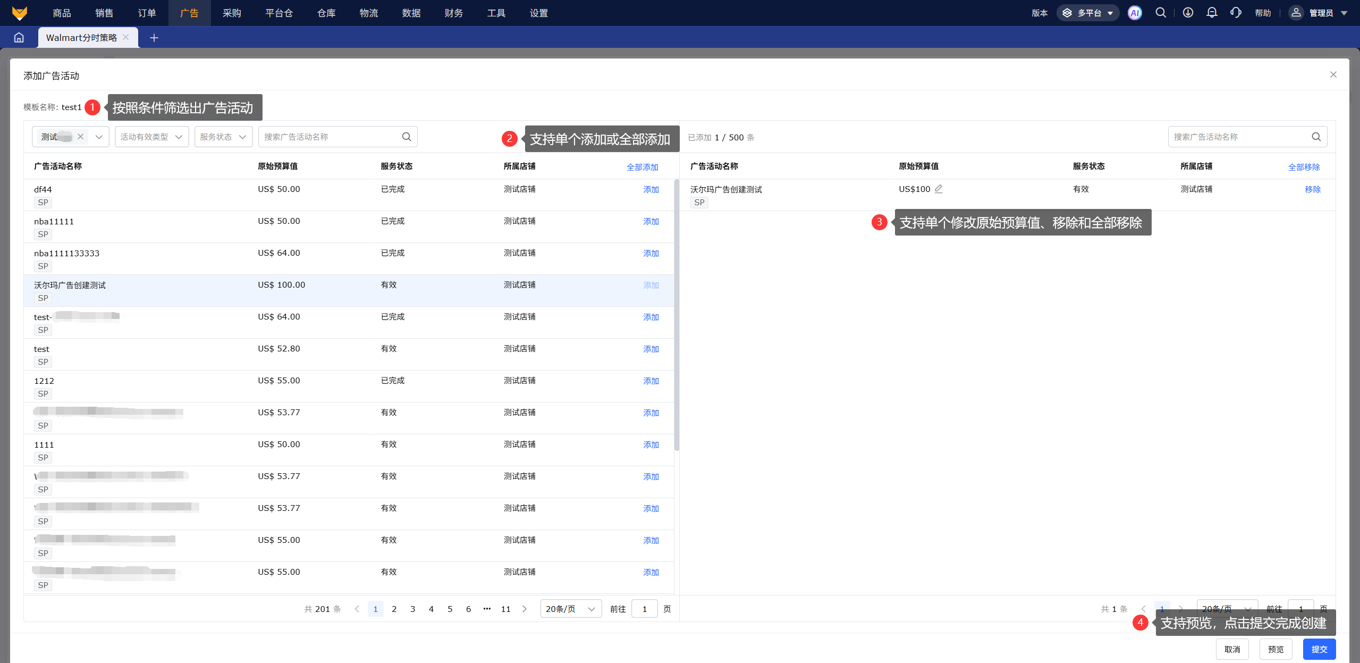The image size is (1360, 663).
Task: Click the AI assistant icon
Action: tap(1135, 13)
